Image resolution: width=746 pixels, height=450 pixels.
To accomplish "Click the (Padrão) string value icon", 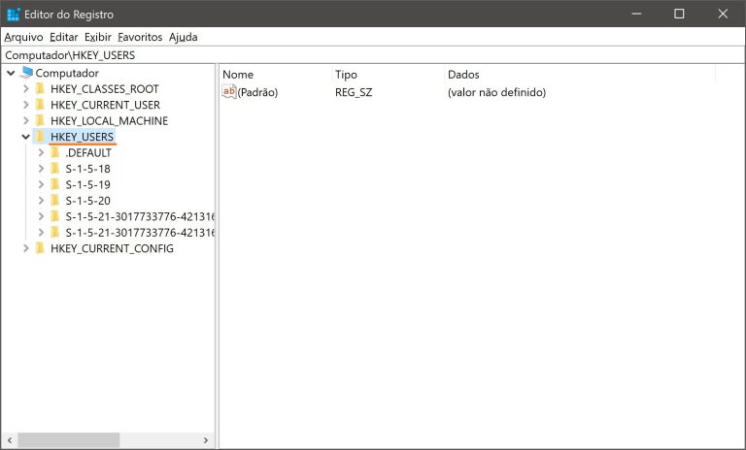I will [x=229, y=92].
